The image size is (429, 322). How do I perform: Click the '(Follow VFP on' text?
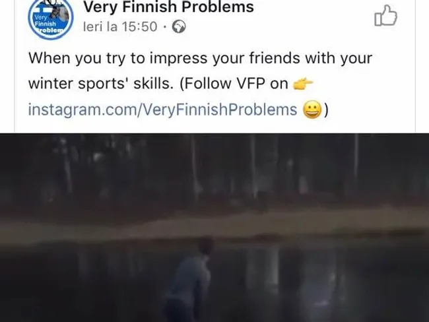(x=234, y=84)
